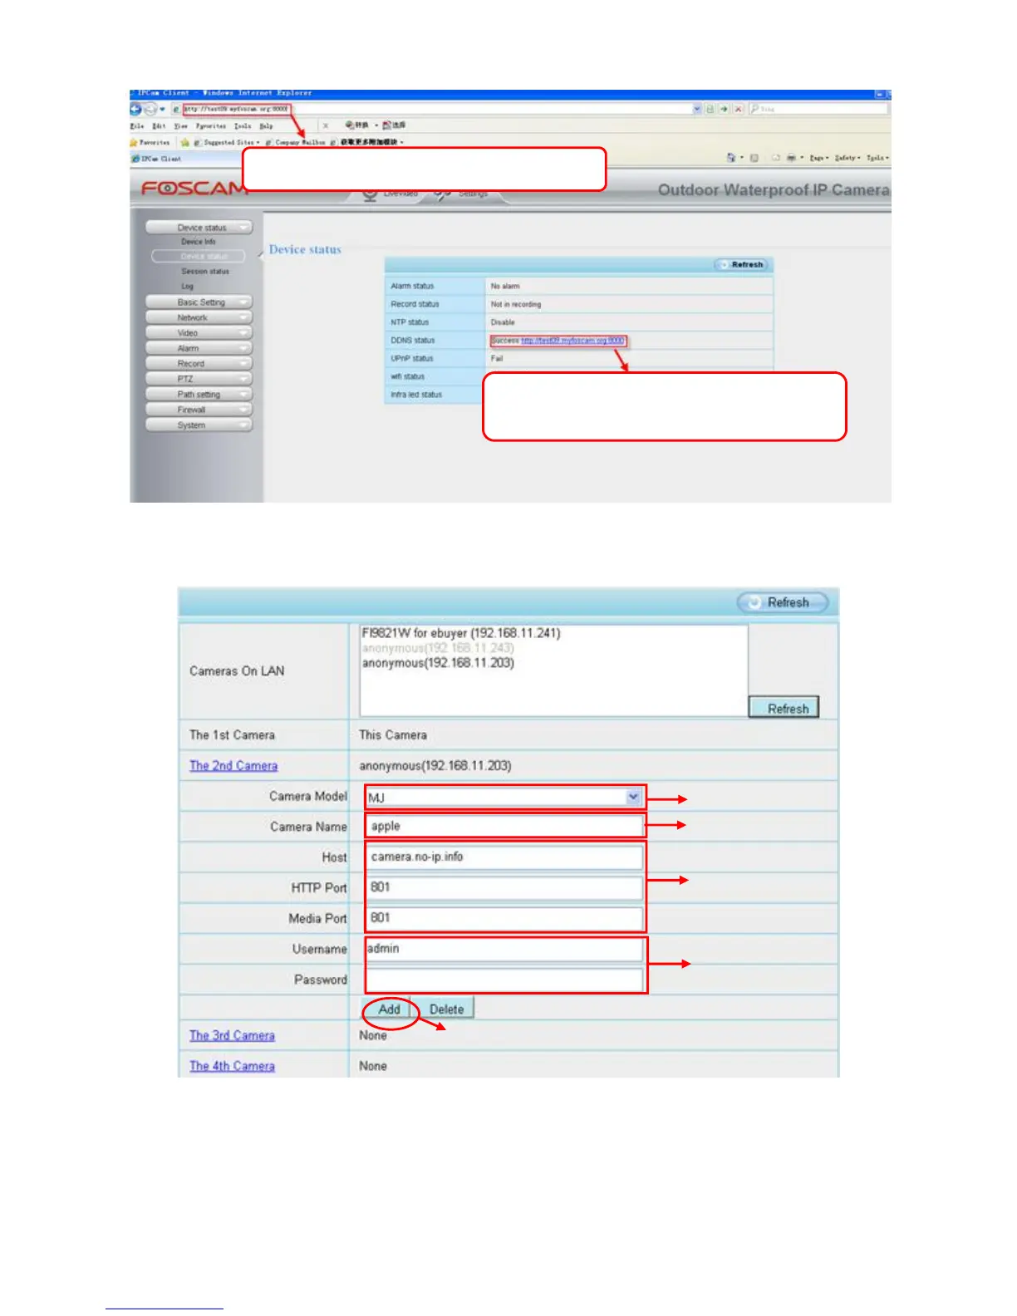1017x1316 pixels.
Task: Click the Camera Name field containing apple
Action: pyautogui.click(x=505, y=826)
